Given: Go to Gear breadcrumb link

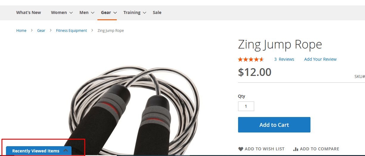Looking at the screenshot, I should 41,31.
